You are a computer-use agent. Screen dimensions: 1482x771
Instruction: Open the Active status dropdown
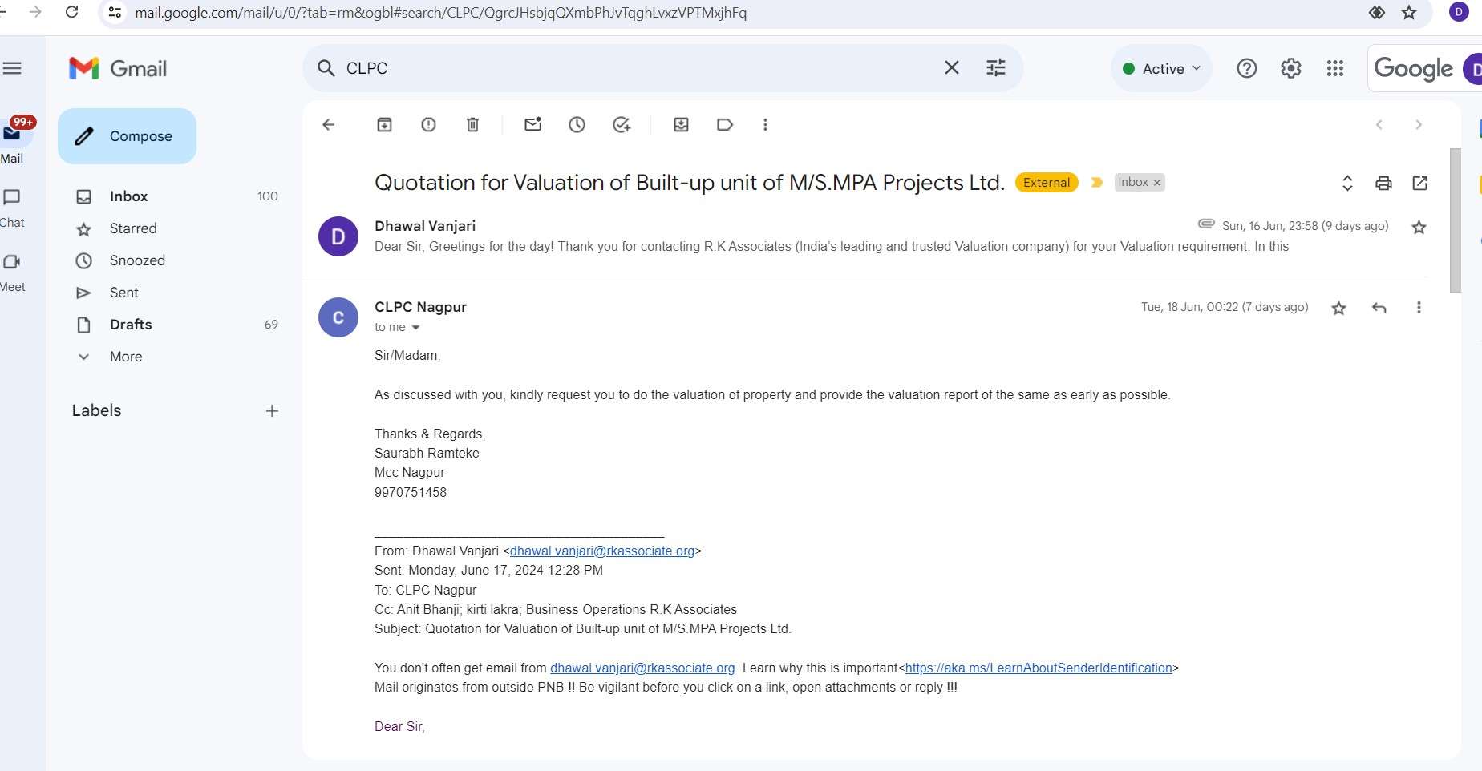pyautogui.click(x=1162, y=69)
